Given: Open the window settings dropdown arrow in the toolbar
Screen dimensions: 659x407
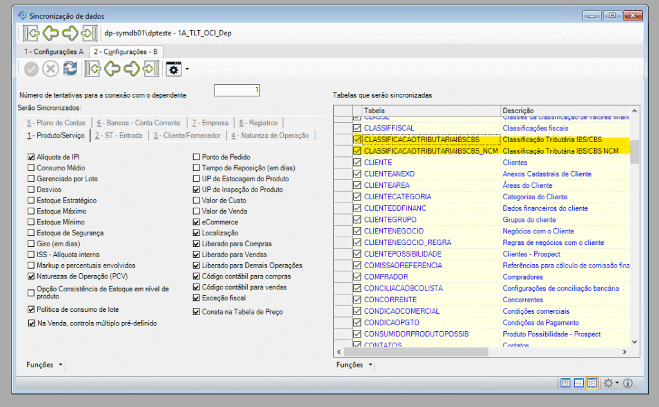Looking at the screenshot, I should click(x=187, y=69).
